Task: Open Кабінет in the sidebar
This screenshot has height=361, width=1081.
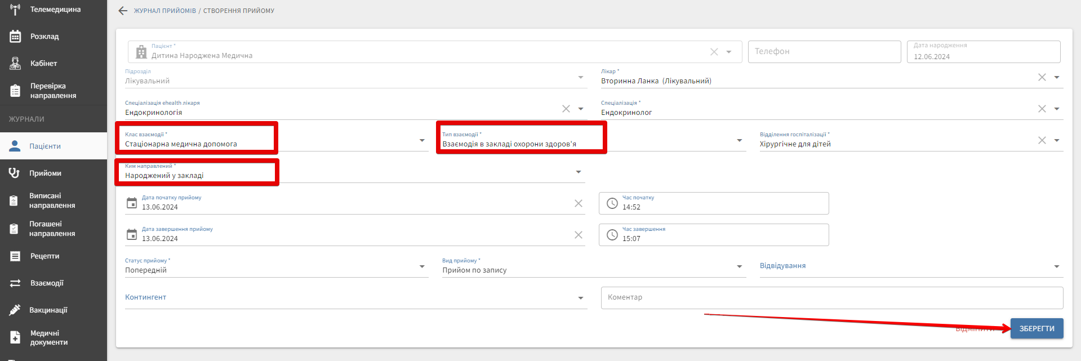Action: coord(54,64)
